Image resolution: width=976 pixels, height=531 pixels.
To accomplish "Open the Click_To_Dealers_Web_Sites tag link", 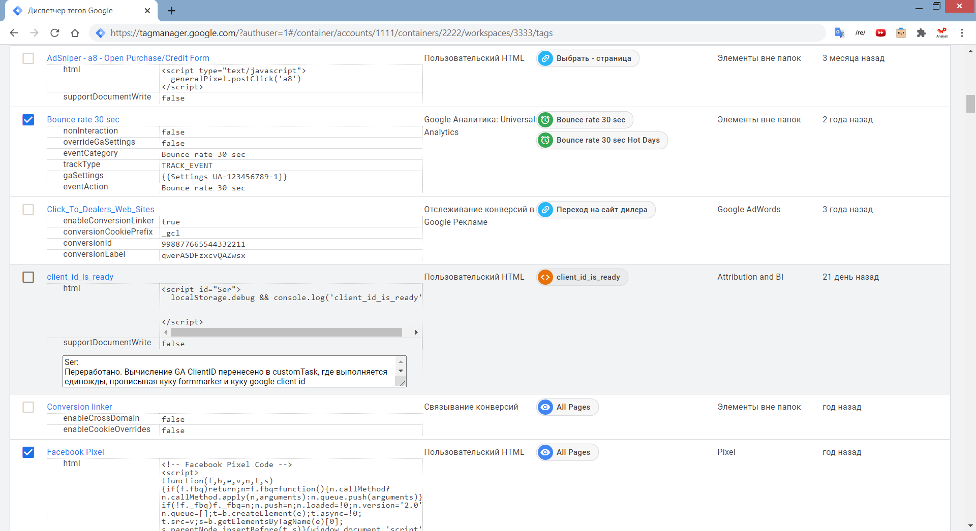I will coord(101,210).
